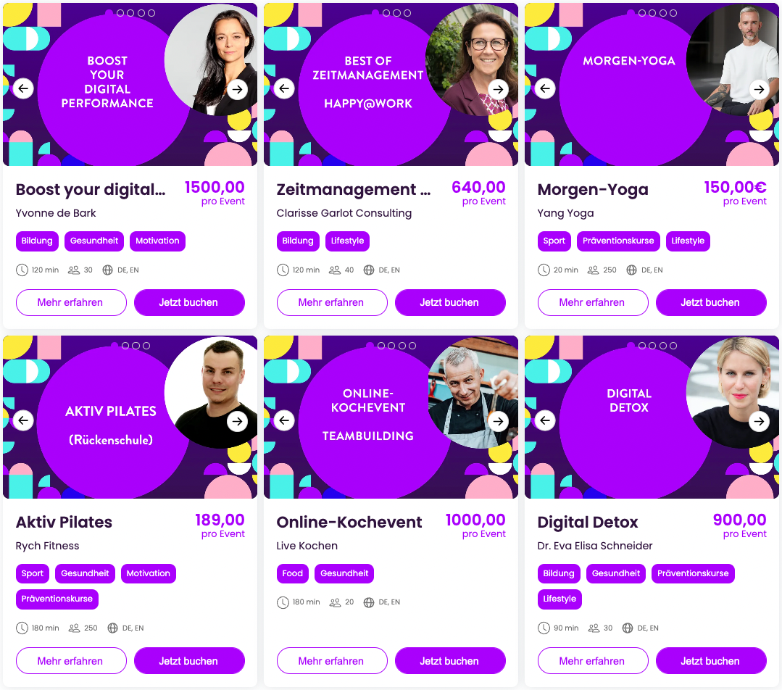Click next arrow on Boost your digital card
Image resolution: width=782 pixels, height=690 pixels.
[x=238, y=89]
